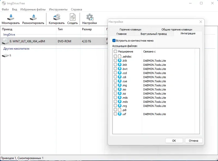This screenshot has height=161, width=218.
Task: Click the .pdi blank file icon
Action: click(x=120, y=110)
